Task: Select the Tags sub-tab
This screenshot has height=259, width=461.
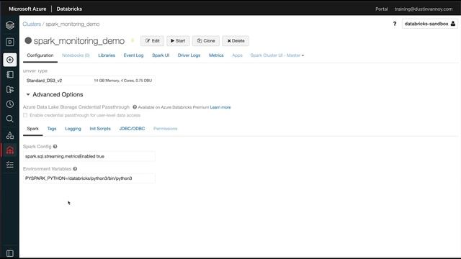Action: [52, 129]
